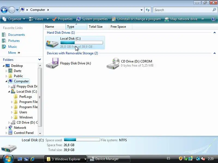Click the Local Disk (C:) usage bar

pyautogui.click(x=81, y=43)
